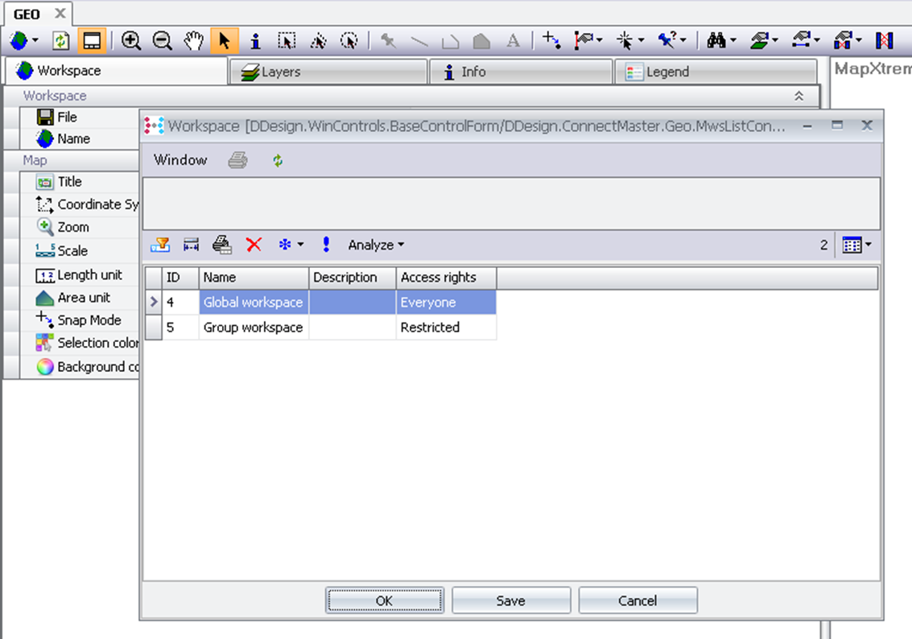The height and width of the screenshot is (639, 912).
Task: Sort by the Access rights column header
Action: point(446,278)
